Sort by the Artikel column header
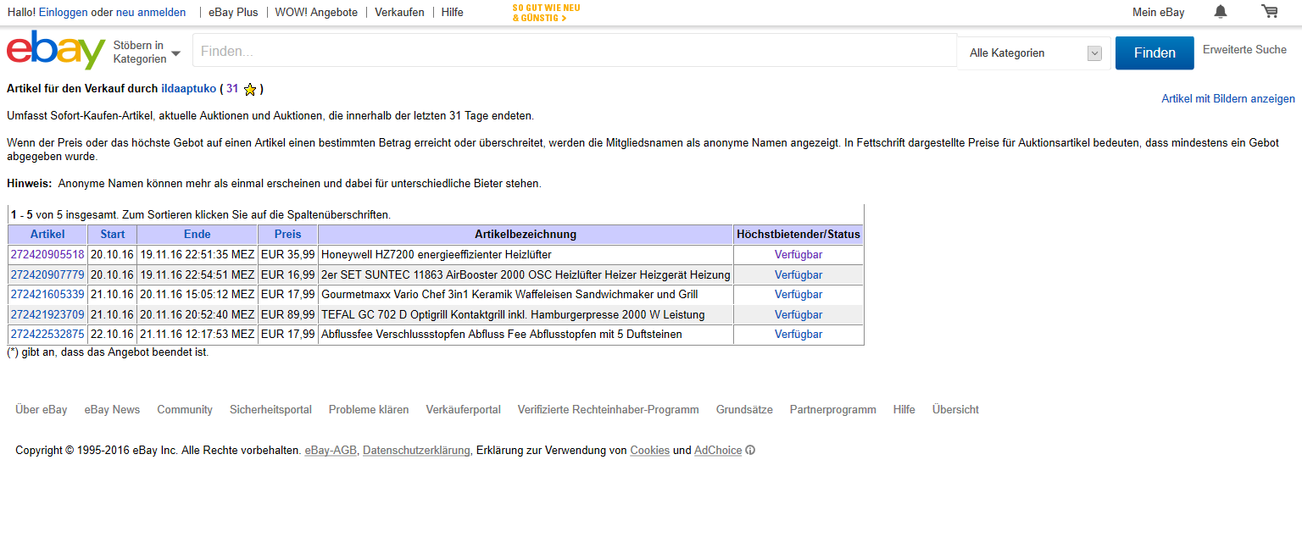1302x554 pixels. 47,235
